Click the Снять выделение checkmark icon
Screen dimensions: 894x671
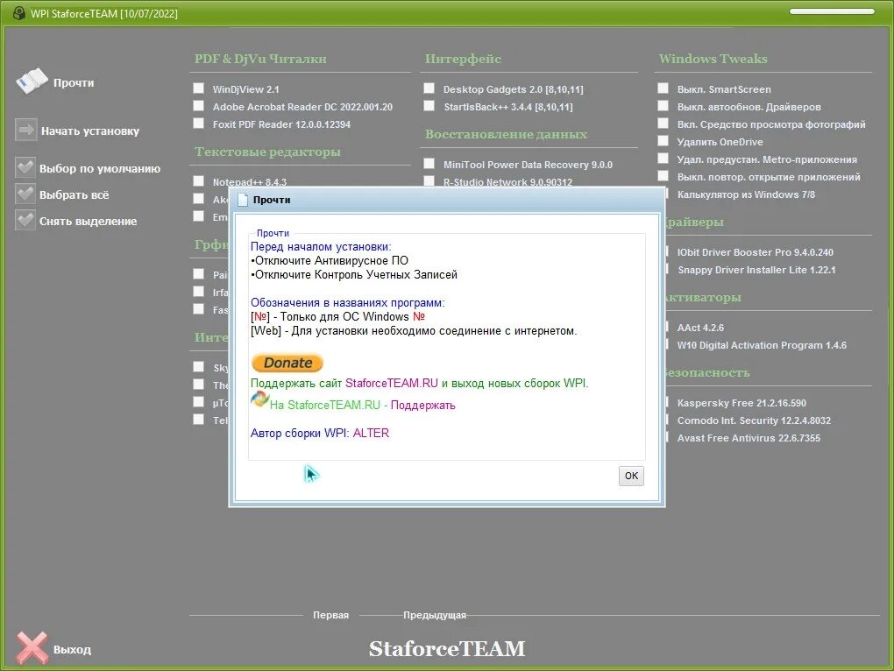point(25,220)
